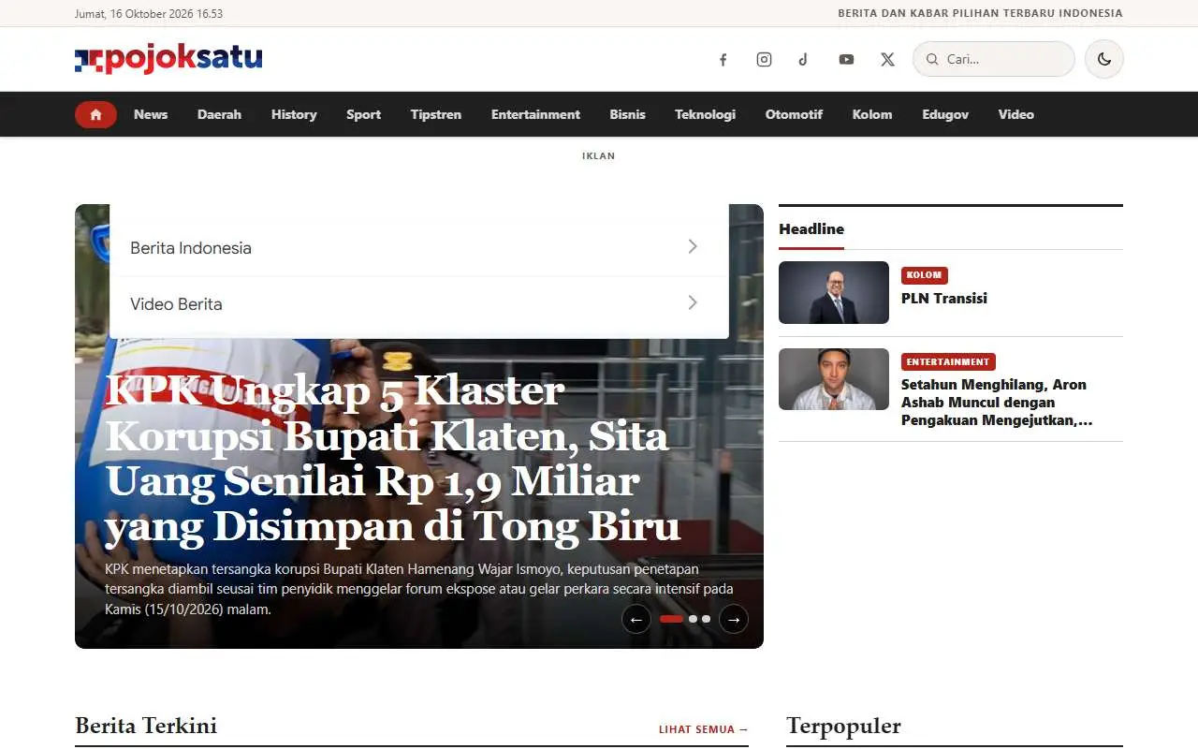Image resolution: width=1198 pixels, height=749 pixels.
Task: Open the Sport menu
Action: click(363, 114)
